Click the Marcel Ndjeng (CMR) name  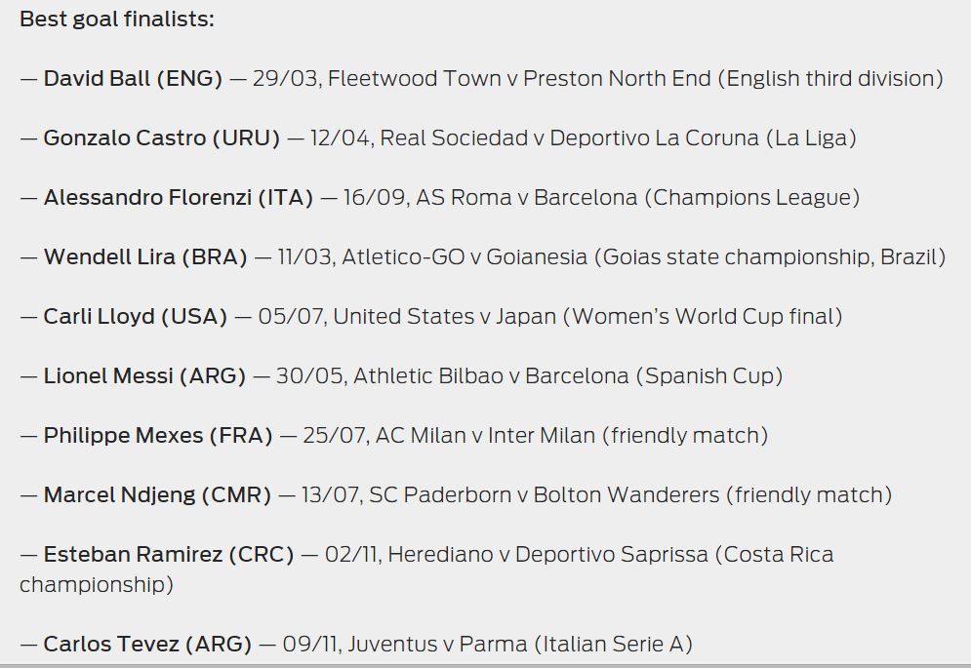tap(157, 494)
